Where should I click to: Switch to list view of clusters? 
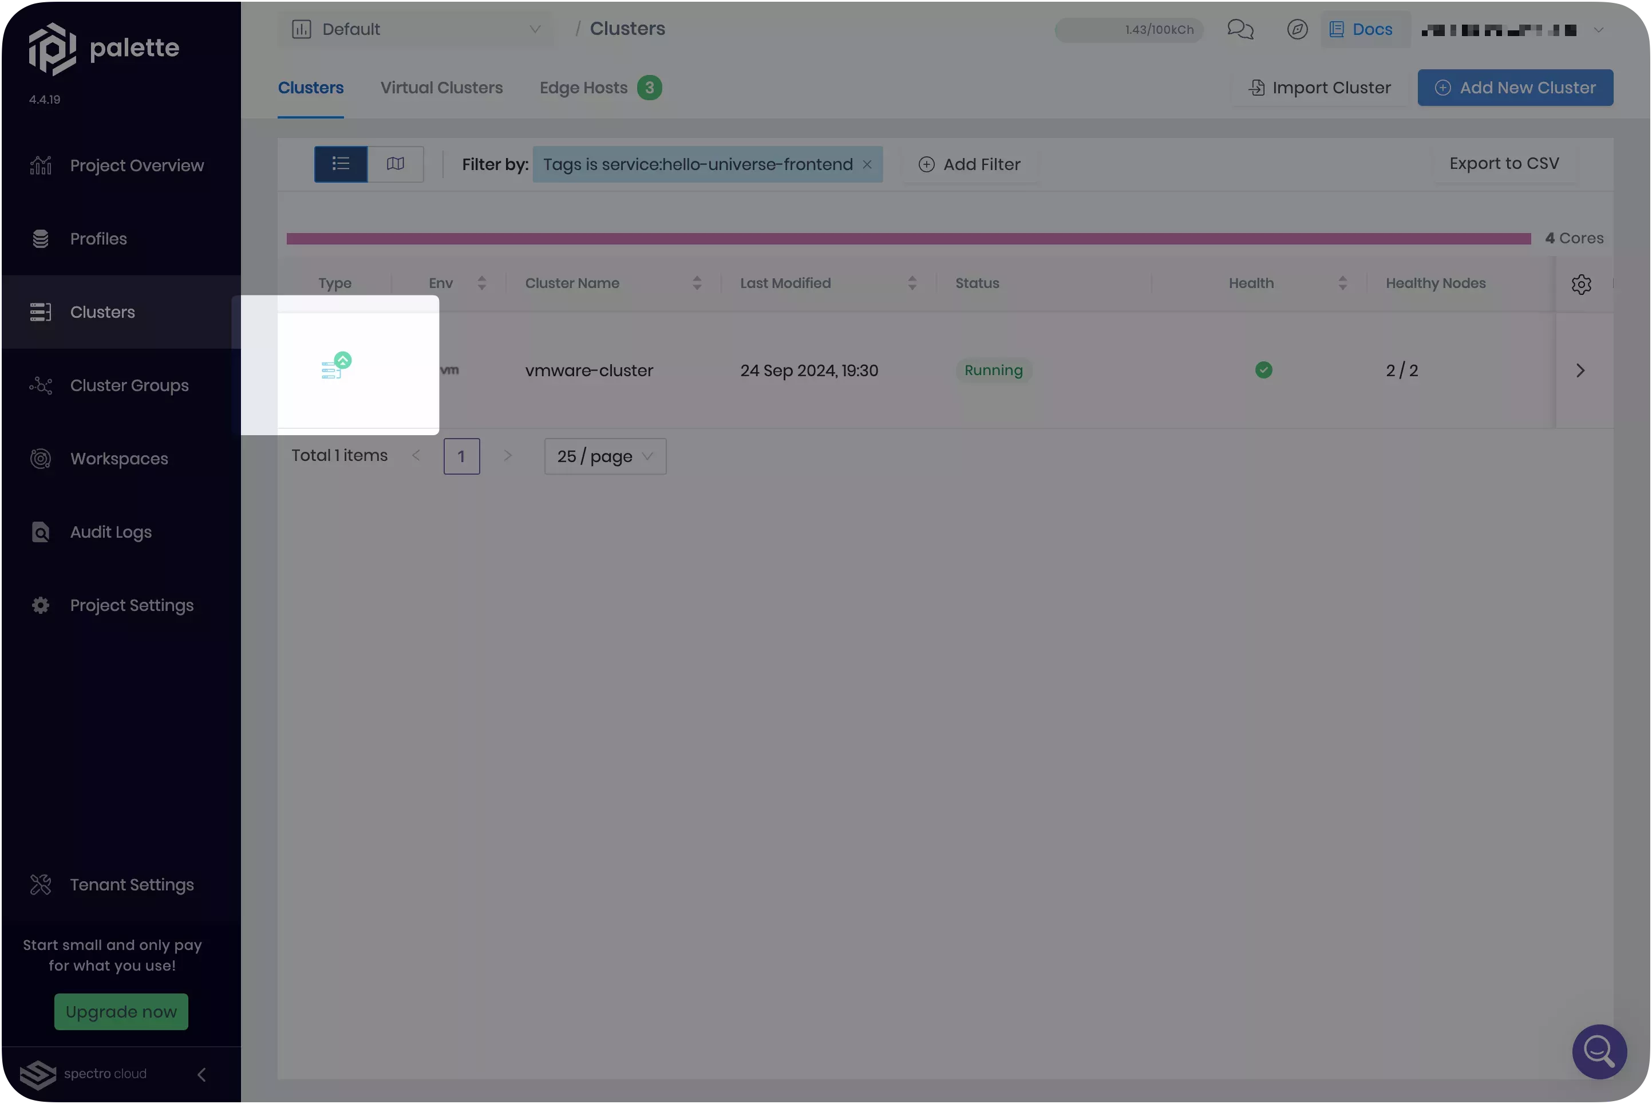pos(341,164)
